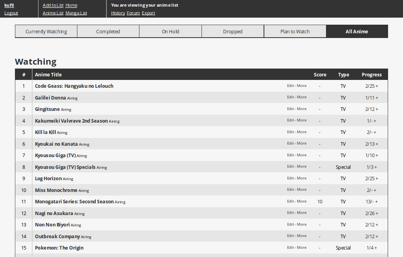This screenshot has width=403, height=257.
Task: Click Edit for Code Geass row
Action: [x=290, y=85]
